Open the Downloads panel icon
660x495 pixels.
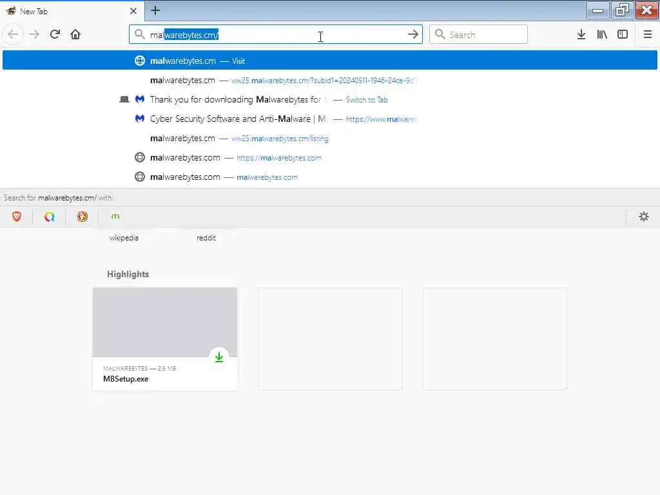click(x=581, y=34)
